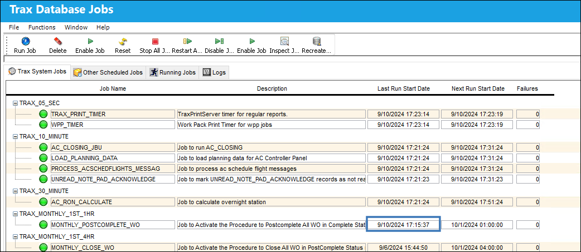Image resolution: width=581 pixels, height=252 pixels.
Task: Click the Restart A... toolbar icon
Action: (187, 41)
